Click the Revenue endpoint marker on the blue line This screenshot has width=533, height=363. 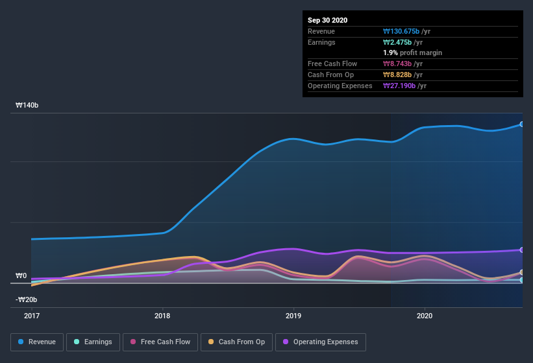(x=521, y=124)
